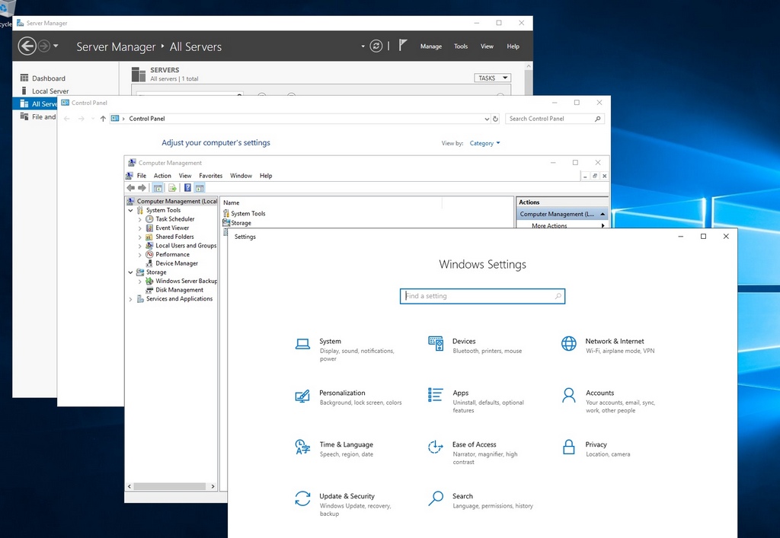
Task: Click Control Panel address bar refresh icon
Action: pos(495,119)
